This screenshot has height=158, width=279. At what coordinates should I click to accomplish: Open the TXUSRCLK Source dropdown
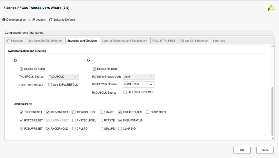coord(63,77)
